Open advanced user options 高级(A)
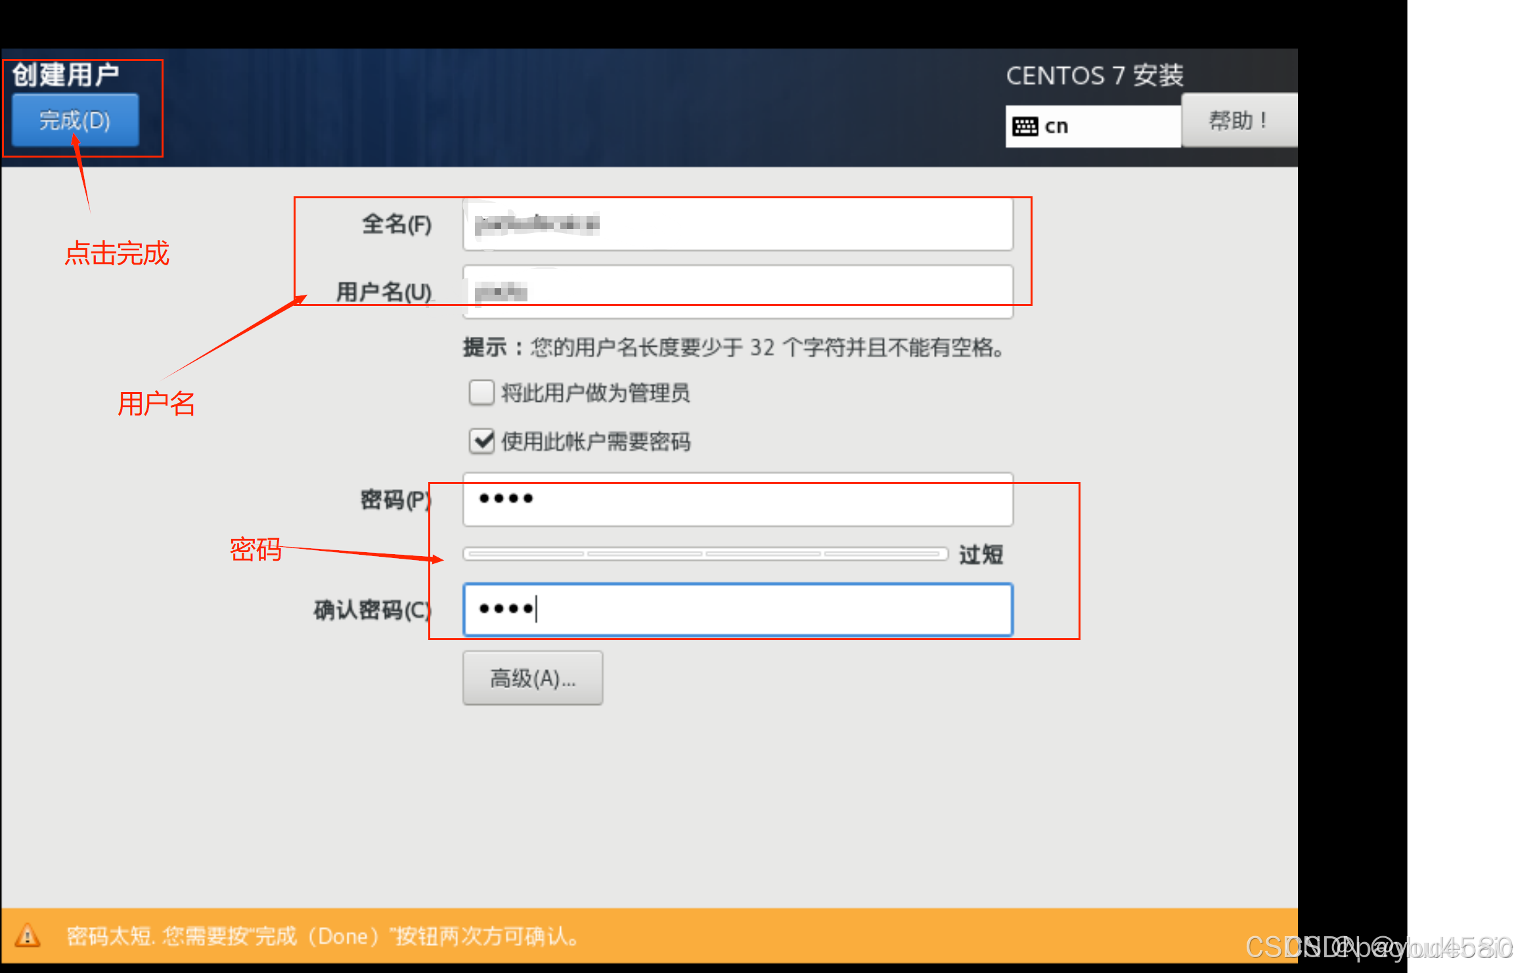The image size is (1516, 973). coord(533,678)
